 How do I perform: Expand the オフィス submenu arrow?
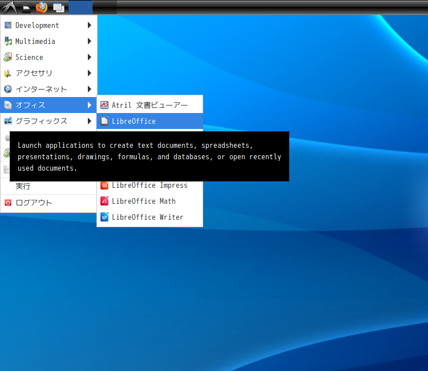(90, 105)
